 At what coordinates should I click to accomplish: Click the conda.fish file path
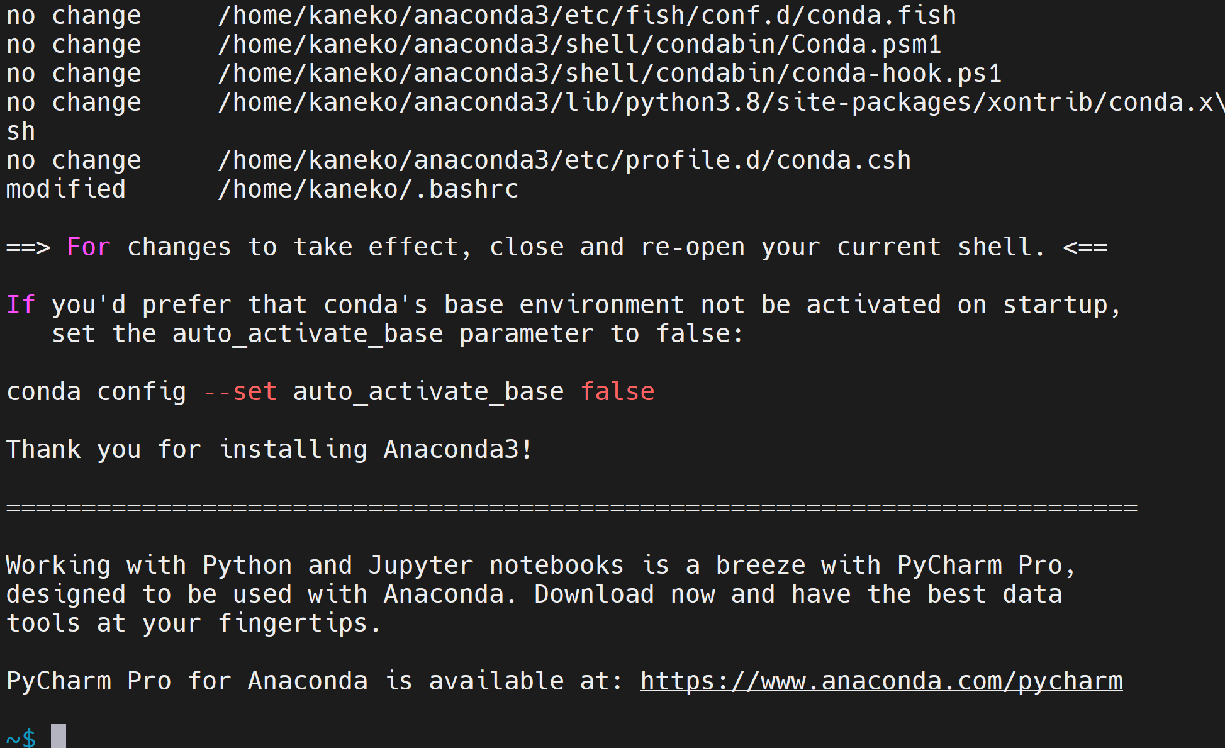587,16
